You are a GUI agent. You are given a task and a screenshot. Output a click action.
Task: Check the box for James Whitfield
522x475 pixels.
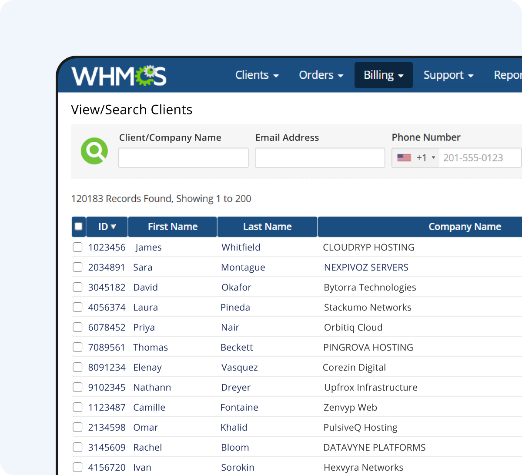click(77, 247)
